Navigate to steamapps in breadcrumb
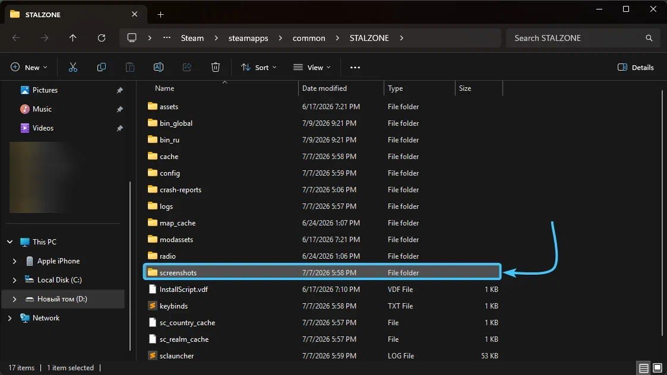The image size is (667, 375). (x=248, y=38)
